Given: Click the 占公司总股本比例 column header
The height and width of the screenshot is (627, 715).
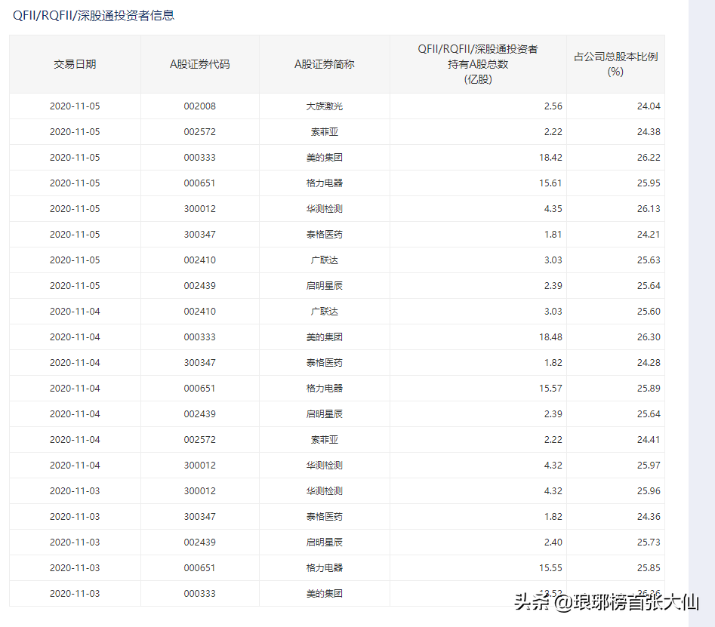Looking at the screenshot, I should pos(615,64).
